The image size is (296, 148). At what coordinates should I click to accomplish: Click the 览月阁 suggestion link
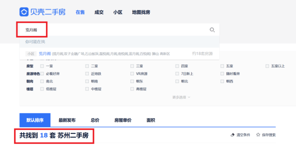(45, 54)
